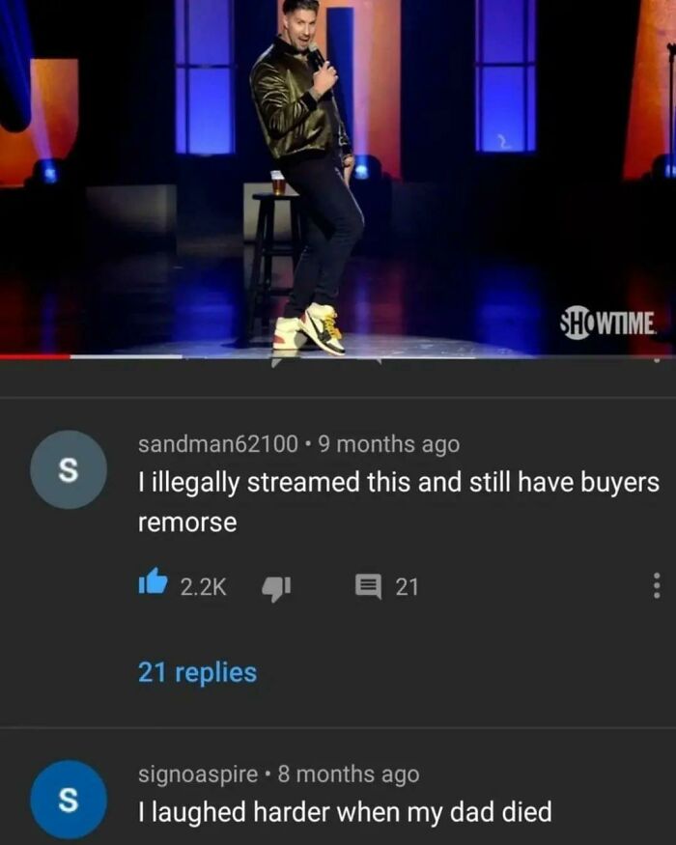Viewport: 676px width, 845px height.
Task: Open three-dot options menu for comment
Action: click(656, 585)
